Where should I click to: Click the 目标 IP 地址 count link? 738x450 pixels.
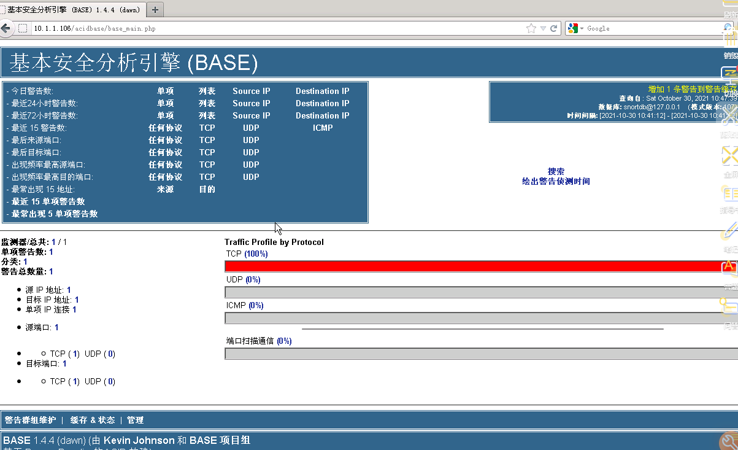pos(77,300)
